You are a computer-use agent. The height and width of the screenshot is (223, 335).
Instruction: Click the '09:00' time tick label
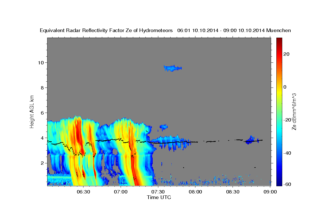click(270, 192)
